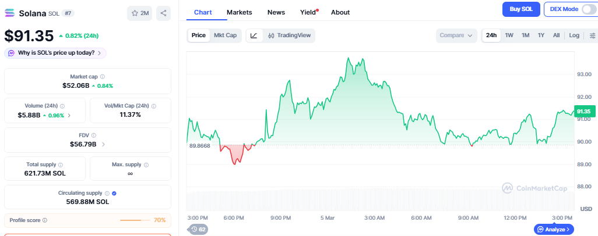The width and height of the screenshot is (598, 236).
Task: Click the Profile score progress bar
Action: coord(135,220)
